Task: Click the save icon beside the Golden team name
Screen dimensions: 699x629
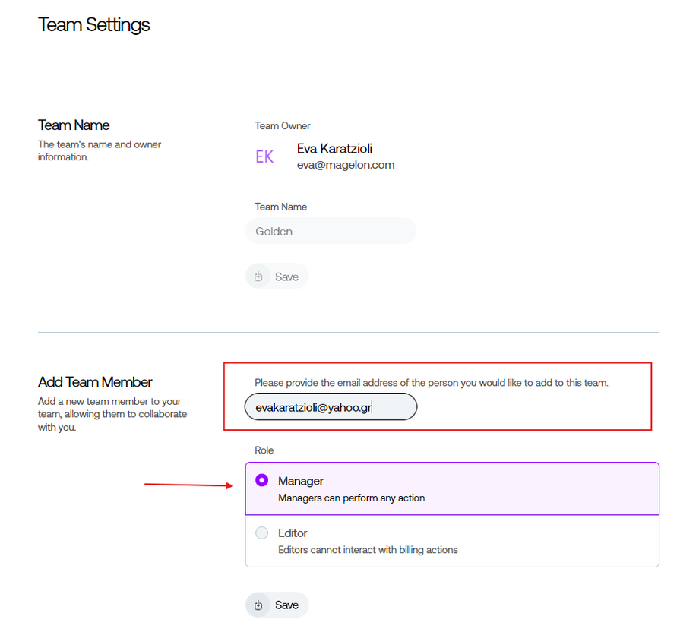Action: 258,277
